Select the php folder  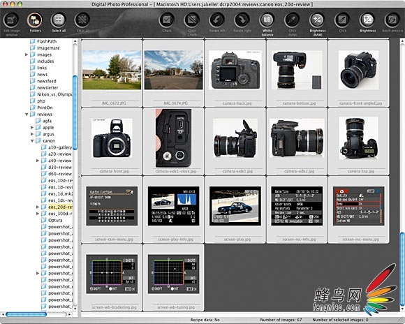pos(38,101)
